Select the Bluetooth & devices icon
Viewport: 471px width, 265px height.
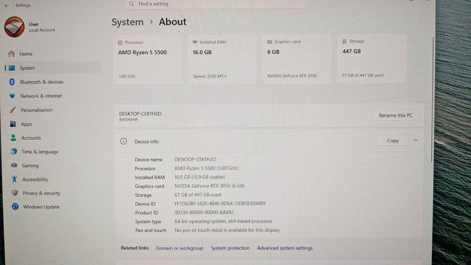pos(12,82)
